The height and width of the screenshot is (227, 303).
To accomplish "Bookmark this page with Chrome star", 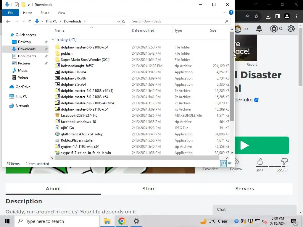I will 256,17.
